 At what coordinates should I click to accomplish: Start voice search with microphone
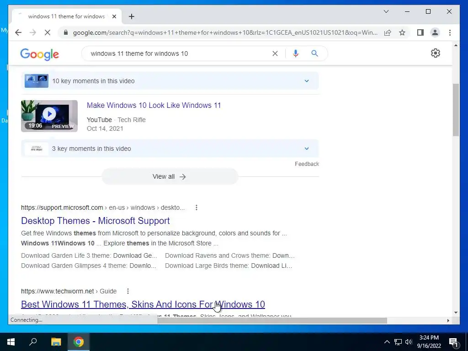coord(296,53)
